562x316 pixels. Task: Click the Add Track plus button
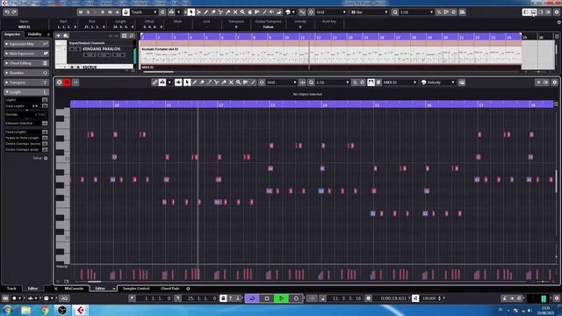pos(58,35)
